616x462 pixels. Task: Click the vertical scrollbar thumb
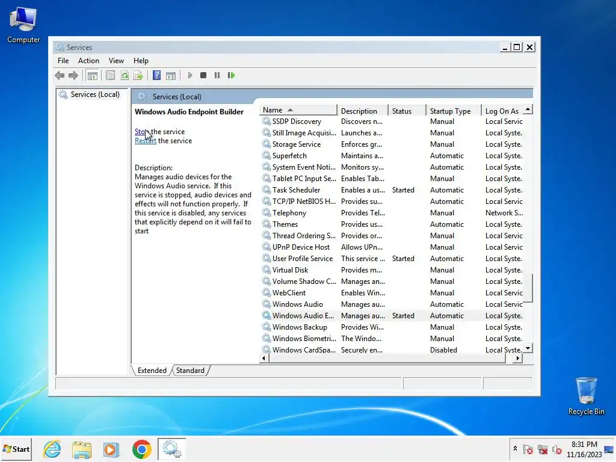tap(528, 288)
